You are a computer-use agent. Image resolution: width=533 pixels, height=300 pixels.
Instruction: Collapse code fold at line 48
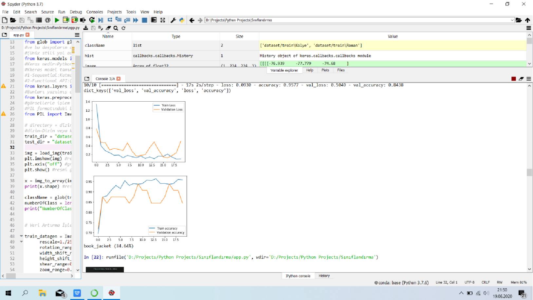click(x=21, y=236)
